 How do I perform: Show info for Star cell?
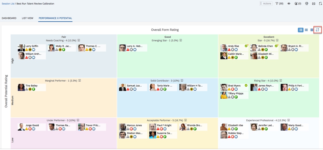pyautogui.click(x=277, y=41)
